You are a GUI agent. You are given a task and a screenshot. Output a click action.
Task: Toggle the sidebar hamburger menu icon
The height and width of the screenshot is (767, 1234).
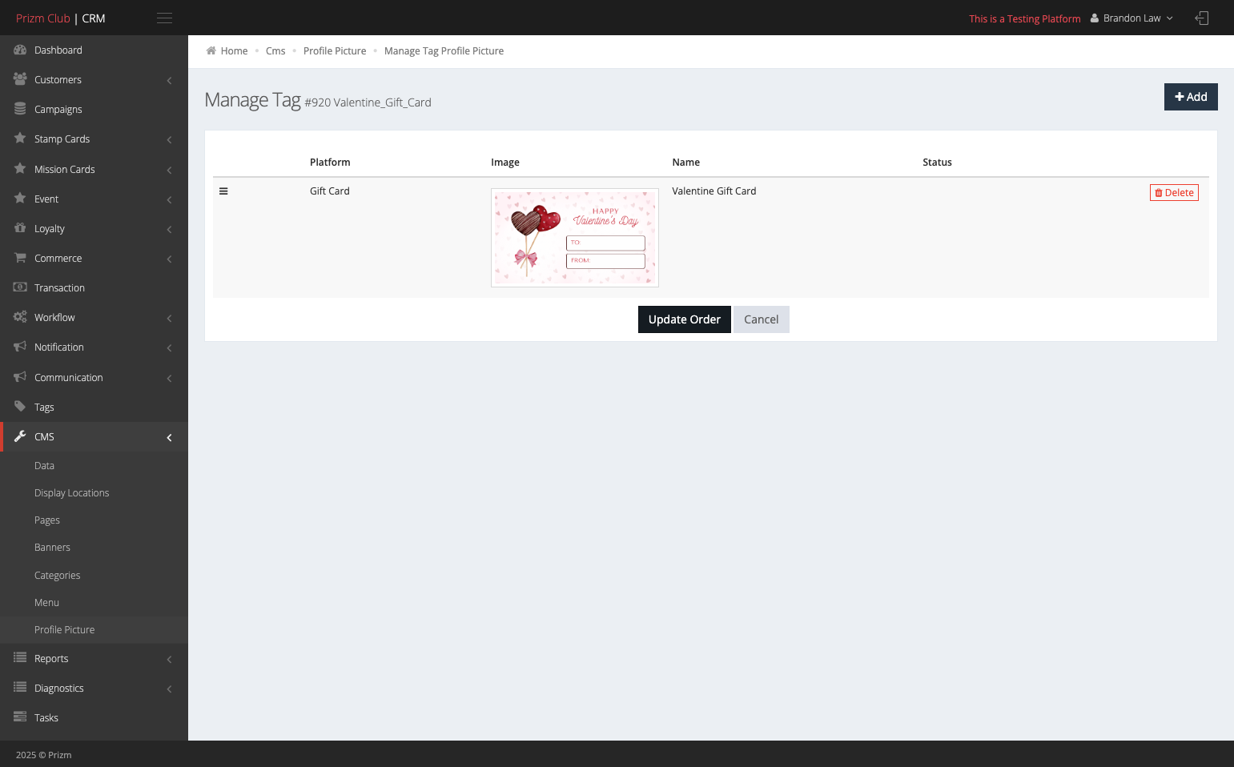click(x=164, y=18)
